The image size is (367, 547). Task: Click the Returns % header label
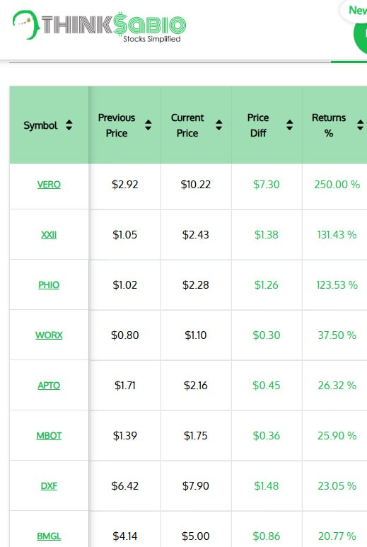(329, 125)
